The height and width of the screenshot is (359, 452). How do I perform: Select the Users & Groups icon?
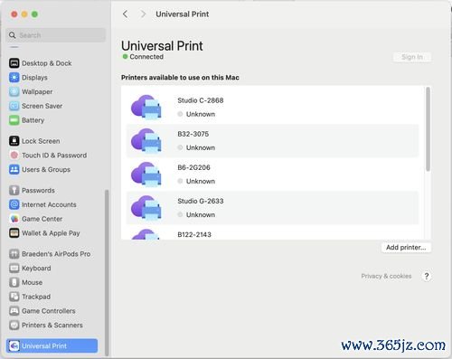click(14, 169)
